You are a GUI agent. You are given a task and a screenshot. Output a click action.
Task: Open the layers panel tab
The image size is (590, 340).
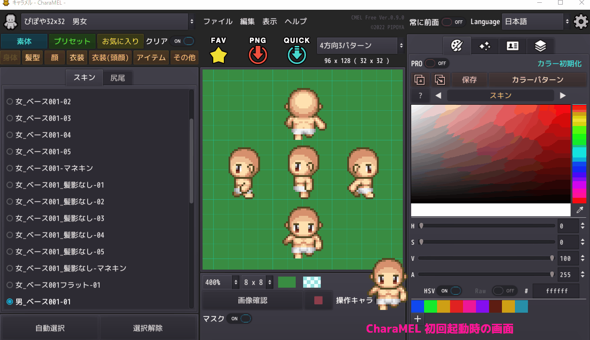pyautogui.click(x=540, y=46)
